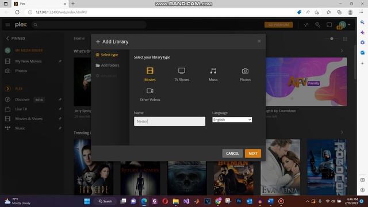Click the NEXT button
The image size is (368, 207).
(x=253, y=154)
